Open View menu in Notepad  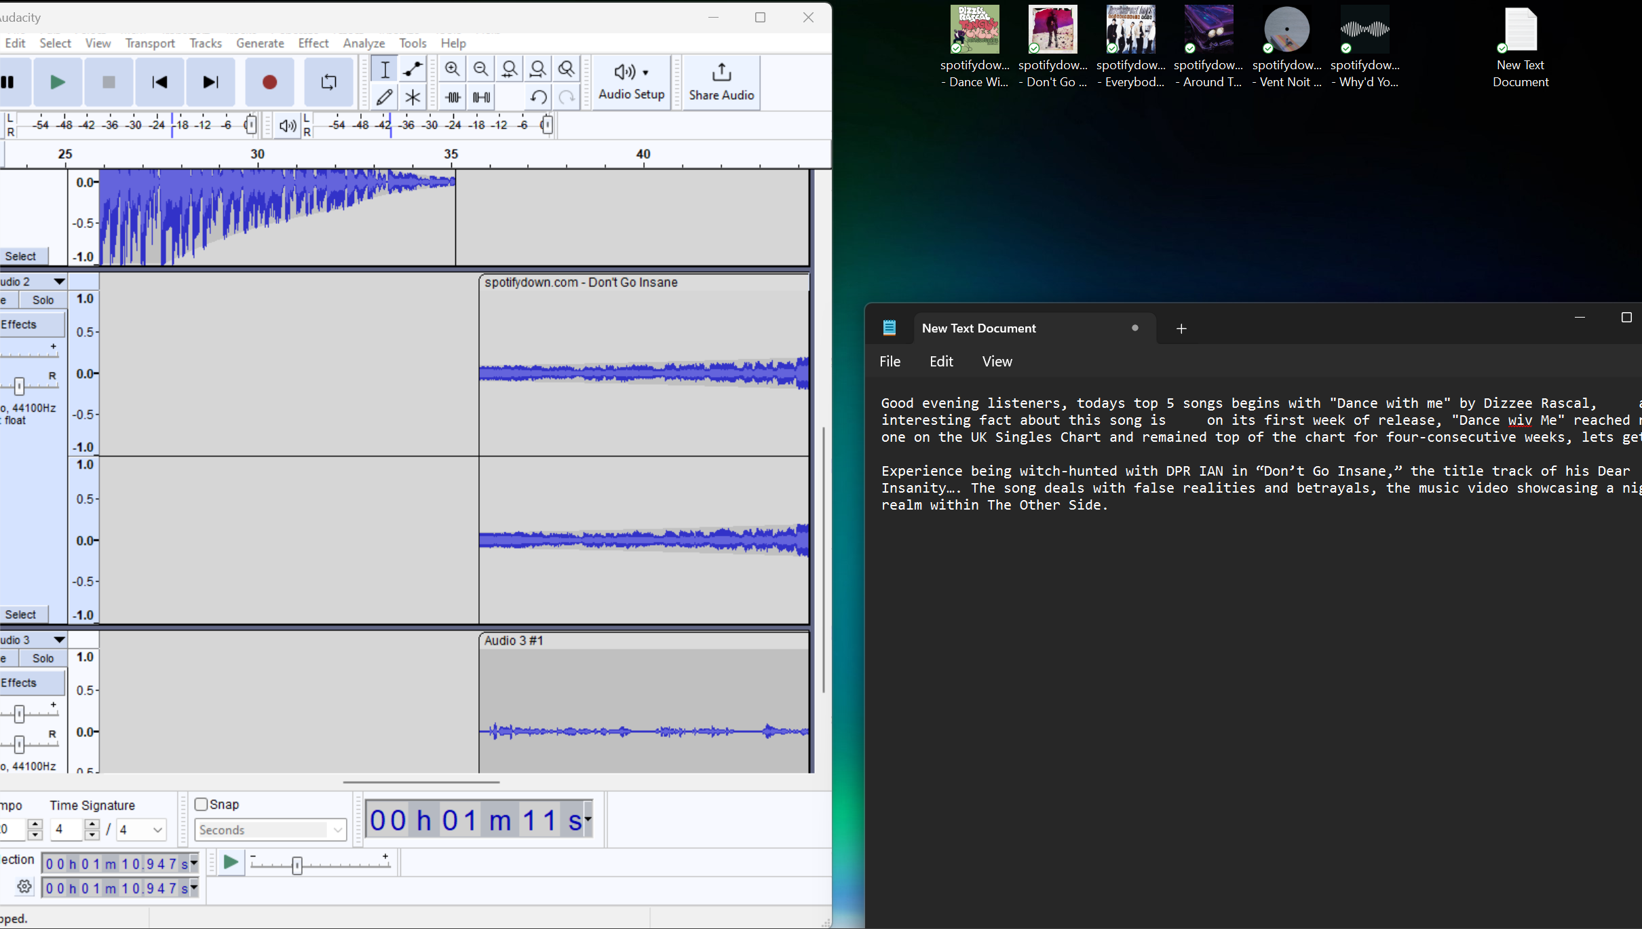pyautogui.click(x=997, y=362)
